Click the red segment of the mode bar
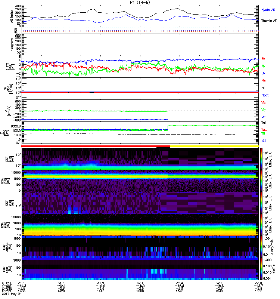The width and height of the screenshot is (280, 299). tap(96, 146)
